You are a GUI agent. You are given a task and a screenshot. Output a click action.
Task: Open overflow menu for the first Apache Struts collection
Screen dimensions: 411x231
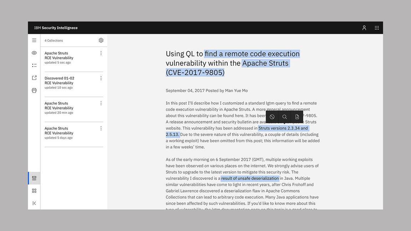[x=101, y=53]
